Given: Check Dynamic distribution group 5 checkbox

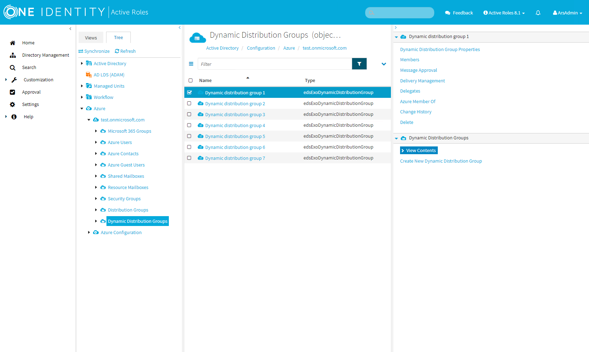Looking at the screenshot, I should 189,136.
